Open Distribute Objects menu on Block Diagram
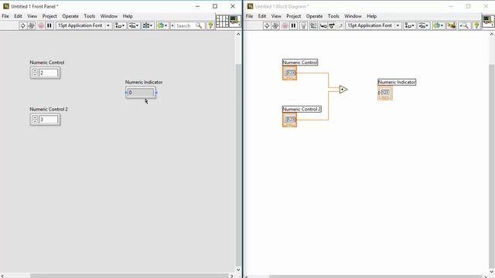Image resolution: width=495 pixels, height=278 pixels. coord(423,25)
